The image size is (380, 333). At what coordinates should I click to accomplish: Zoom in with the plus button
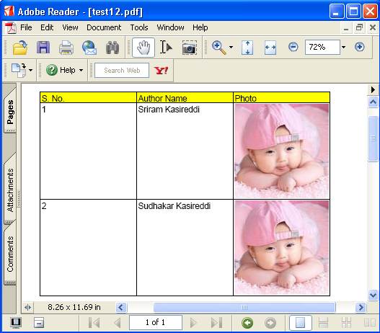tap(359, 47)
